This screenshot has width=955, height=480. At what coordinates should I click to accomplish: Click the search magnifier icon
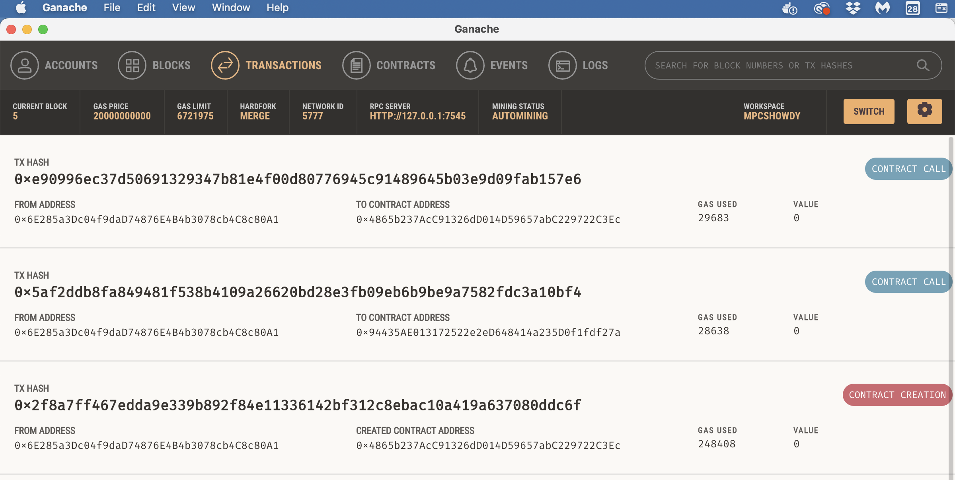923,65
